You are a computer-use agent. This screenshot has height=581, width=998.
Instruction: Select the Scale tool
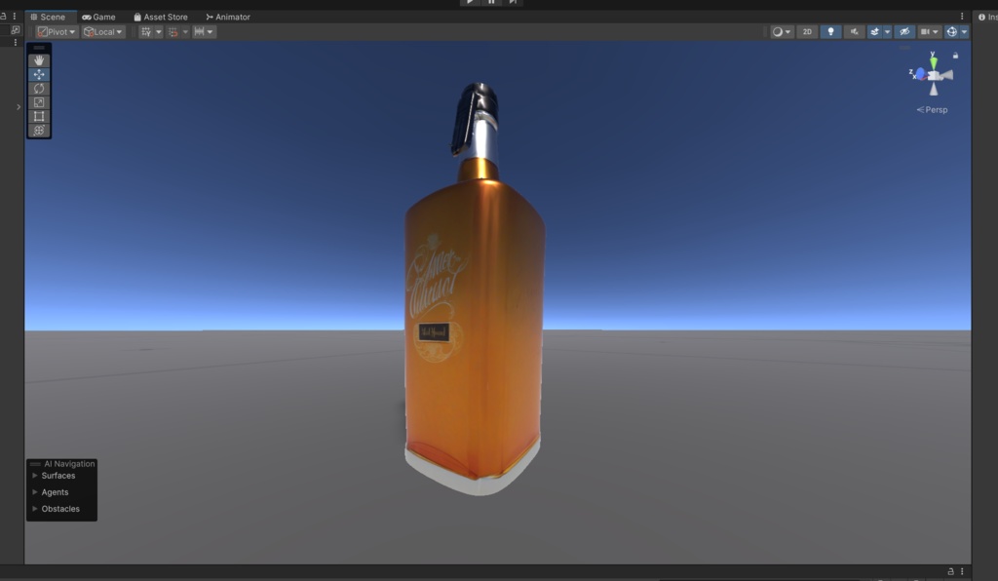(x=39, y=101)
